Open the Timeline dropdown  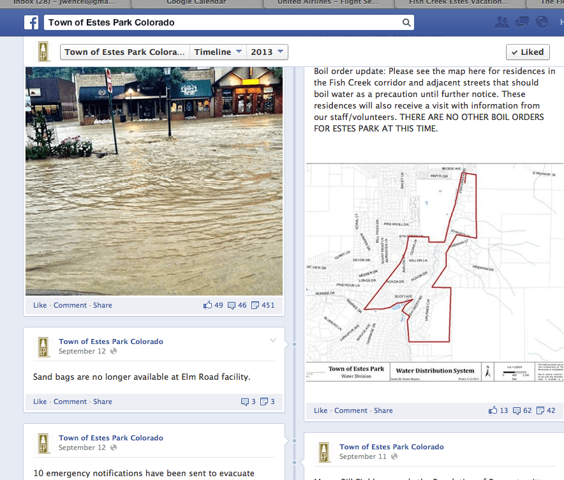pyautogui.click(x=218, y=52)
